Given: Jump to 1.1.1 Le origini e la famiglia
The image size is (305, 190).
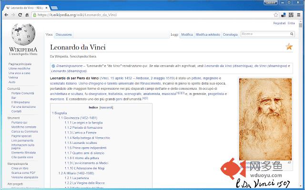Looking at the screenshot, I should point(83,123).
